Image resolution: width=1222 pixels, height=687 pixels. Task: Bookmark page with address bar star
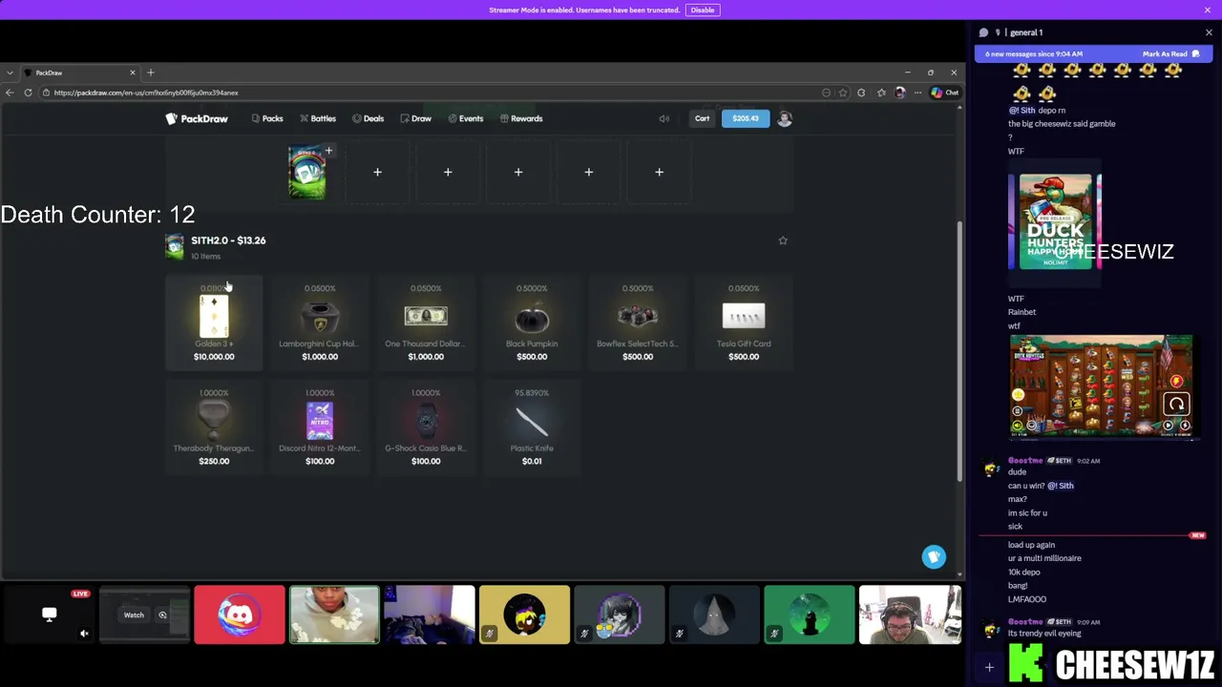(842, 93)
